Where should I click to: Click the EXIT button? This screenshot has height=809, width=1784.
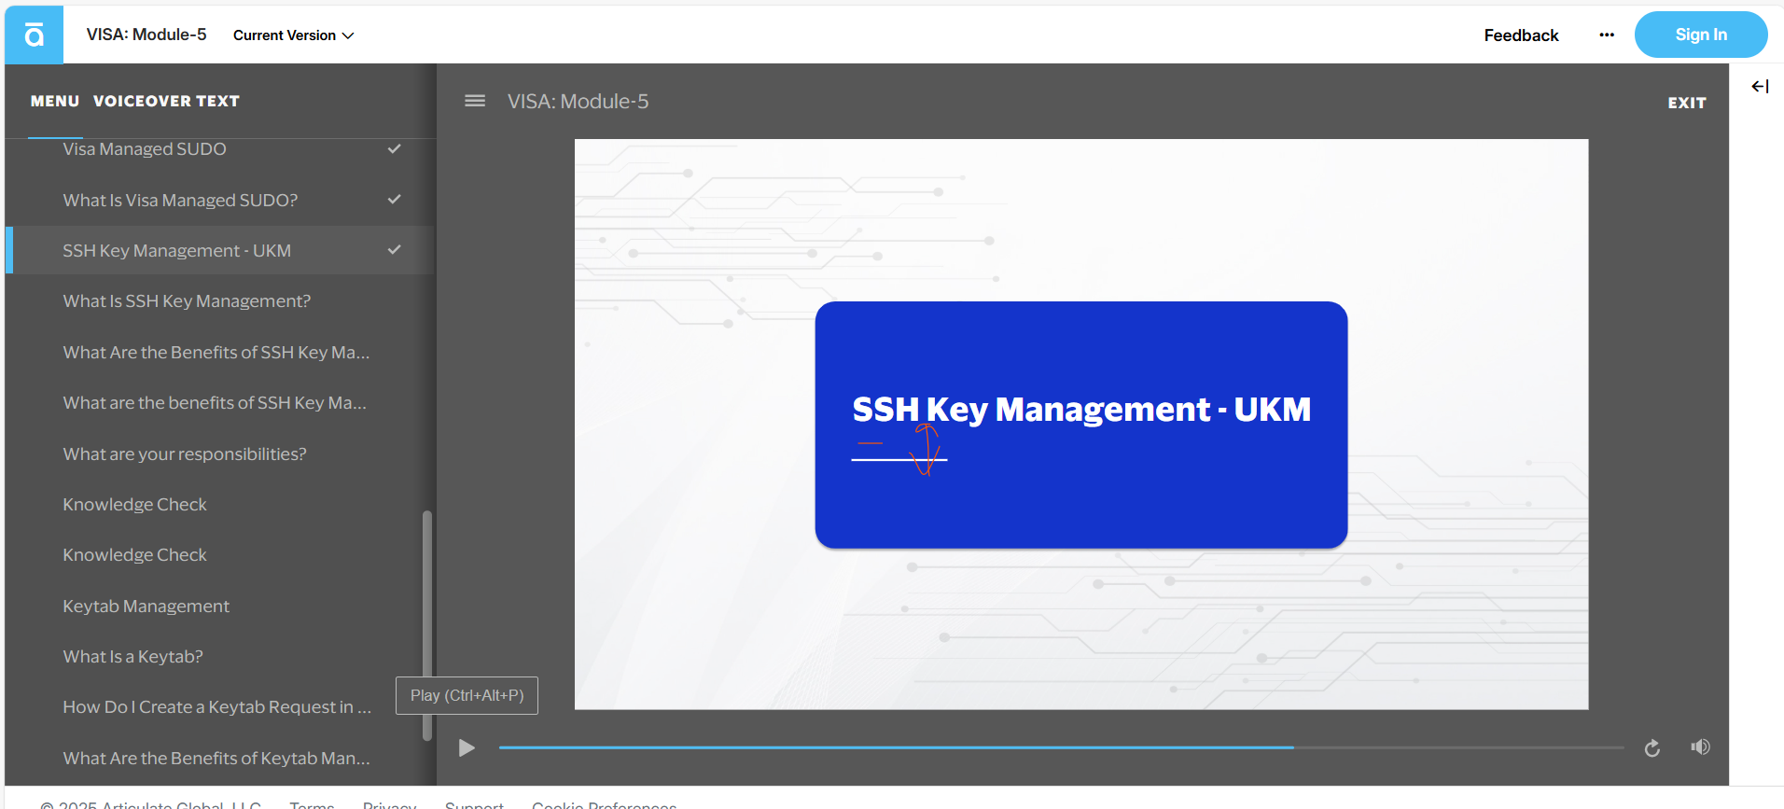pyautogui.click(x=1686, y=103)
